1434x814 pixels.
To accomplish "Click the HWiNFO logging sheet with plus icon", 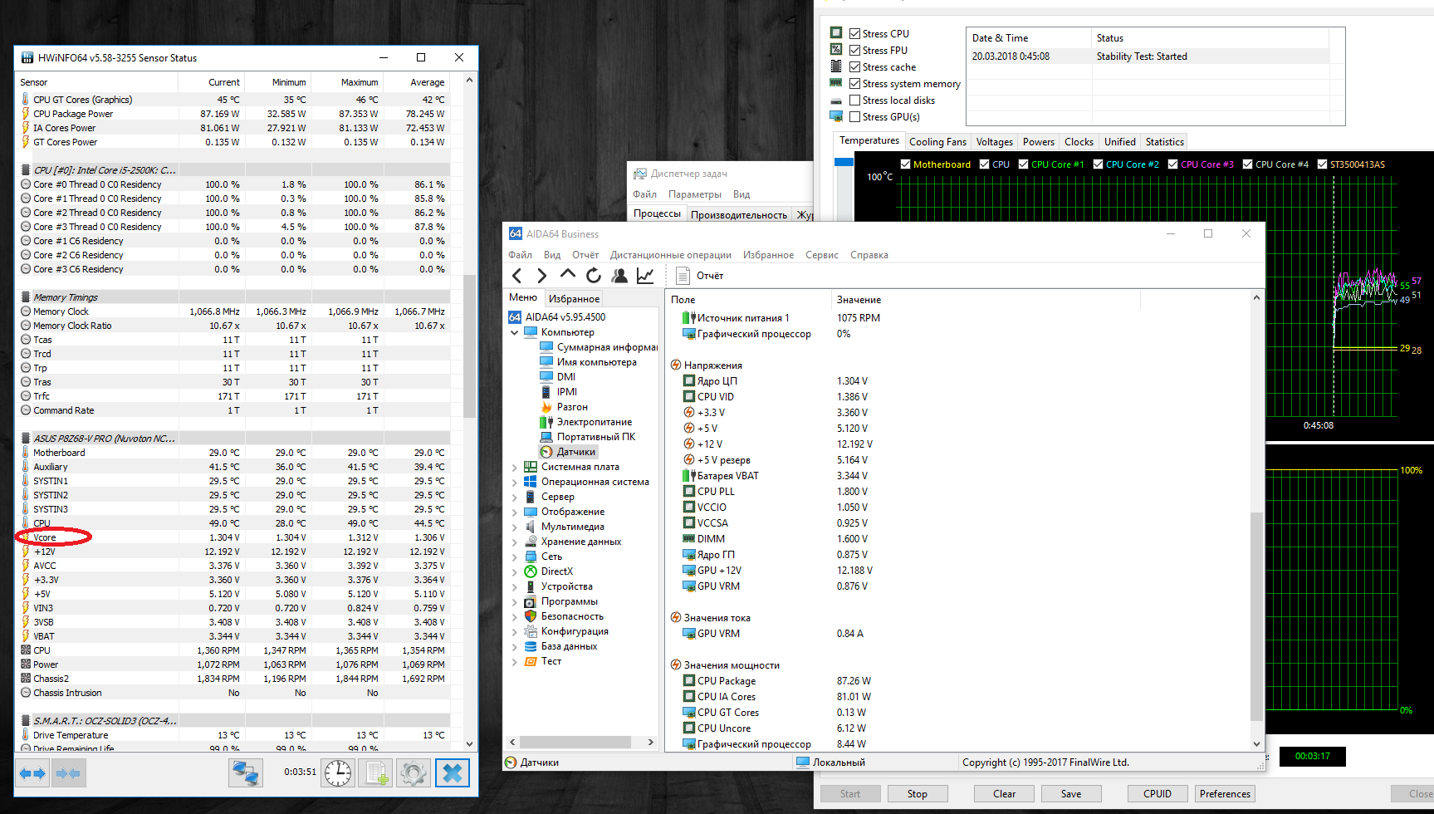I will pos(376,773).
